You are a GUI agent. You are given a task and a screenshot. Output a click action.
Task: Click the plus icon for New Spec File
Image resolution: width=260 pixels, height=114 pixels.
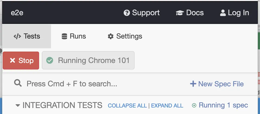coord(193,84)
